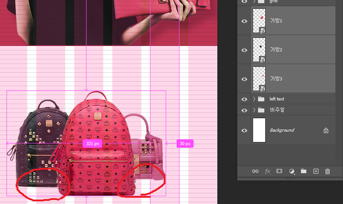Select layer named 가방1

coord(276,21)
